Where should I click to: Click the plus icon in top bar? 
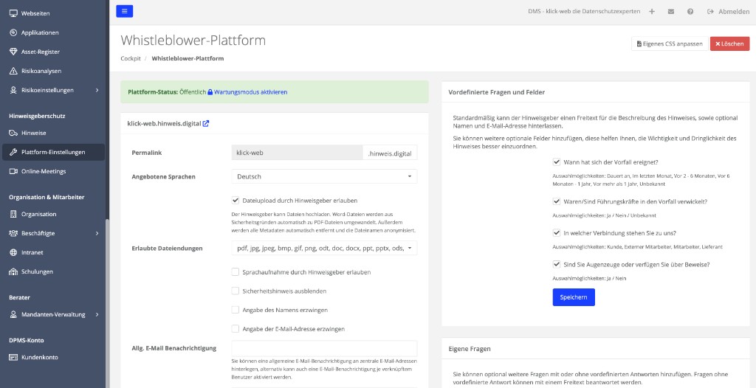652,12
